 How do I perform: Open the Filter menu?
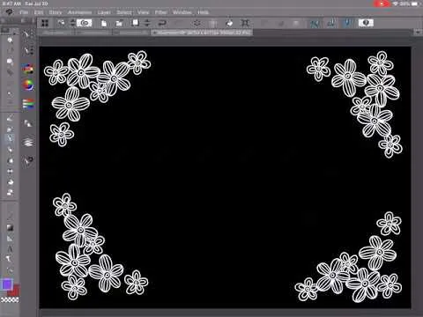click(161, 12)
